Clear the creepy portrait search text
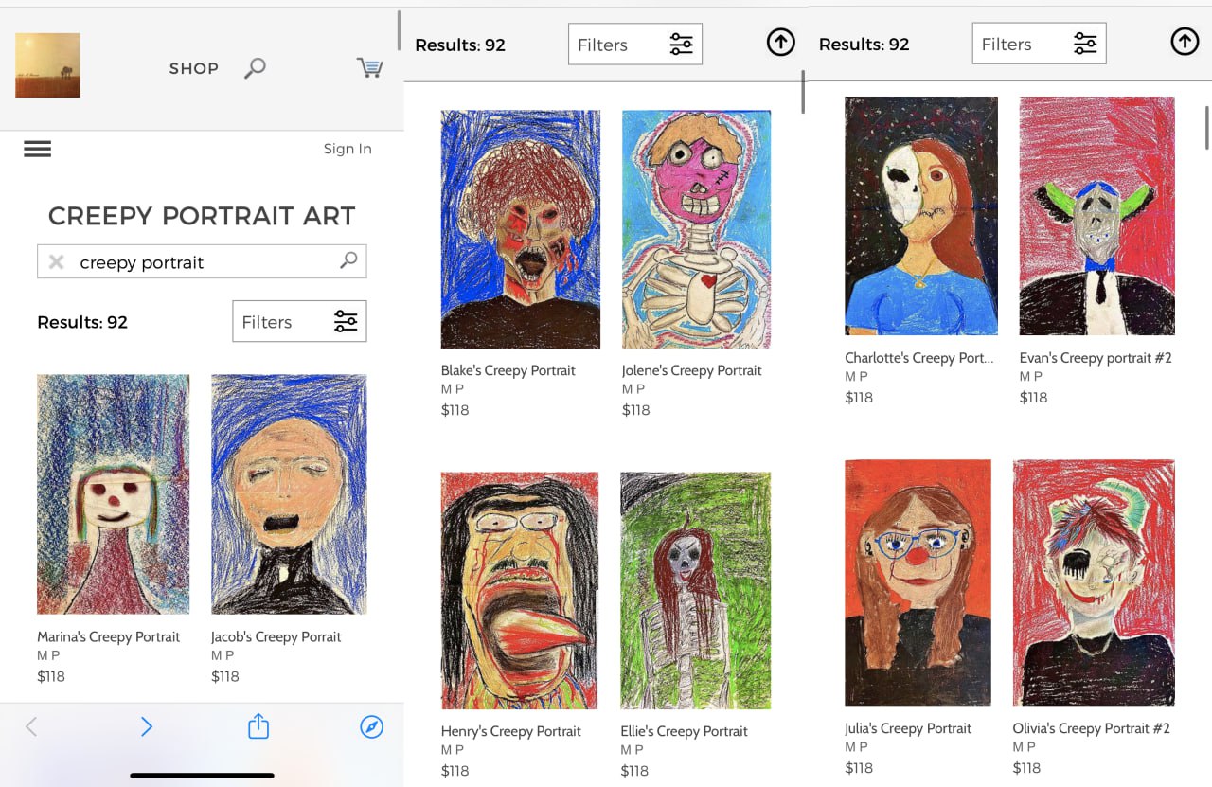Screen dimensions: 1212x787 pos(57,262)
